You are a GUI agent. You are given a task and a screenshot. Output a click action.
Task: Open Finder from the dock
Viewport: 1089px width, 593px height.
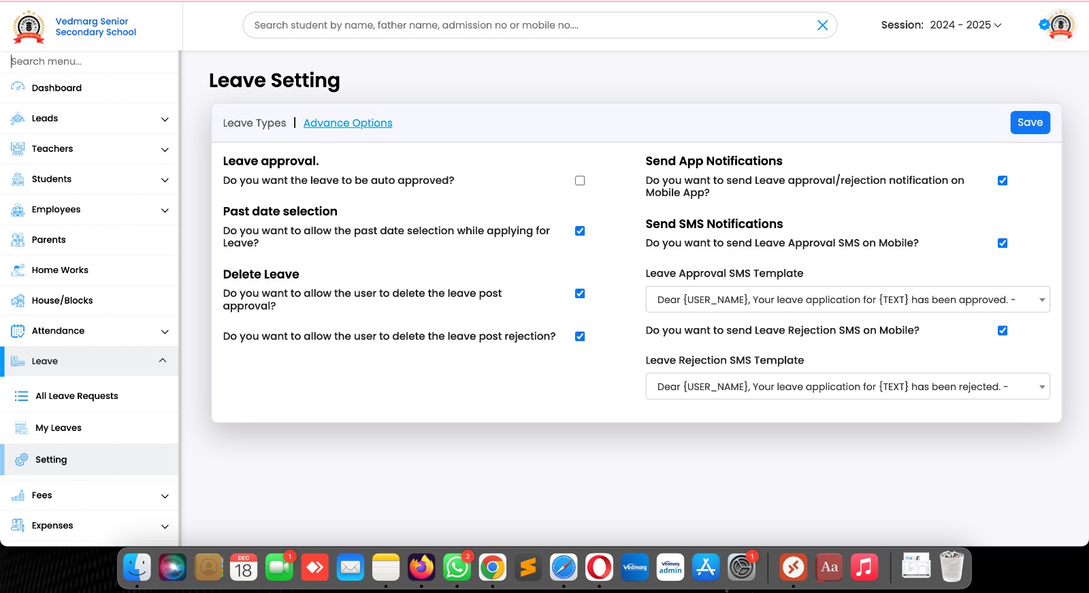pos(137,567)
